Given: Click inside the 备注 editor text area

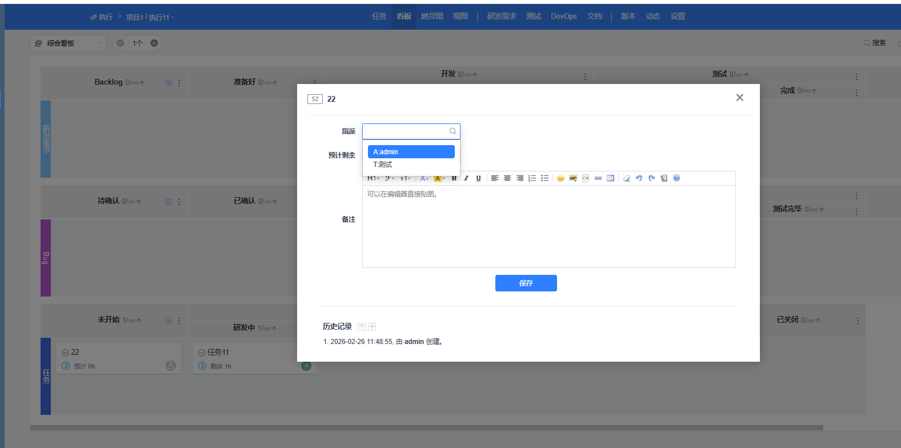Looking at the screenshot, I should [x=548, y=229].
